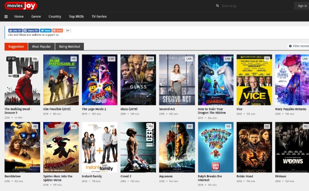Open The Lego Movie 2 poster
The width and height of the screenshot is (309, 191).
(99, 80)
